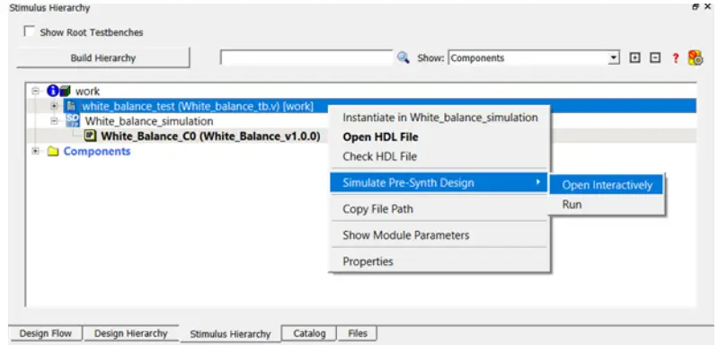Click the expand-all plus icon
The image size is (727, 353).
634,57
